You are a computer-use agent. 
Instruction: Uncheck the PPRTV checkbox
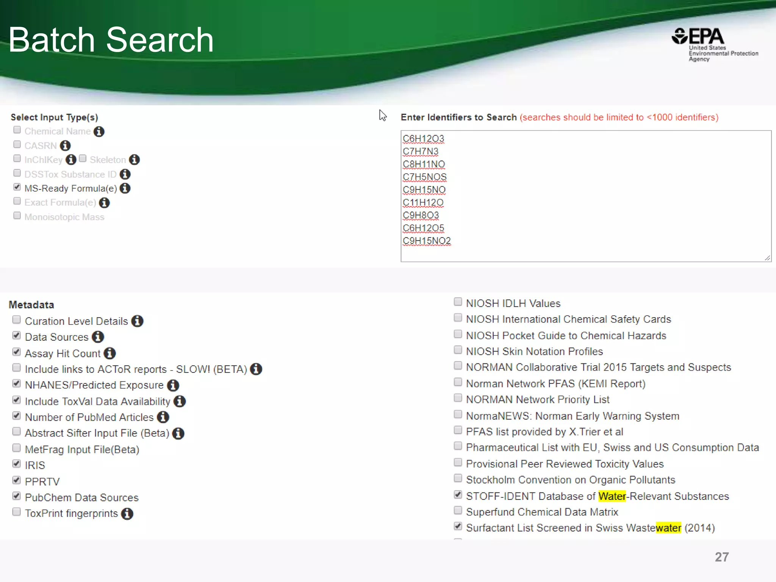pyautogui.click(x=16, y=480)
